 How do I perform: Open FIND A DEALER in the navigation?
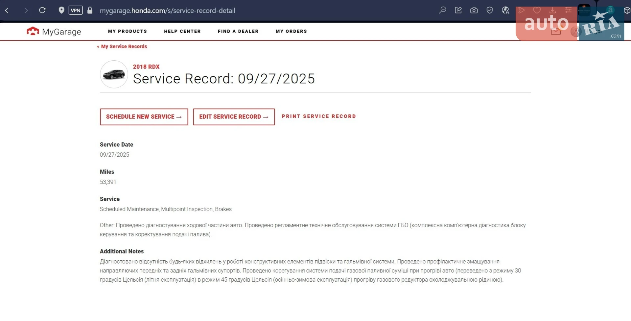[238, 31]
